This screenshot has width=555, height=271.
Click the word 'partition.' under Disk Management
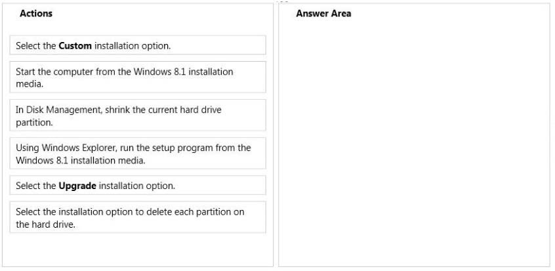[x=34, y=123]
